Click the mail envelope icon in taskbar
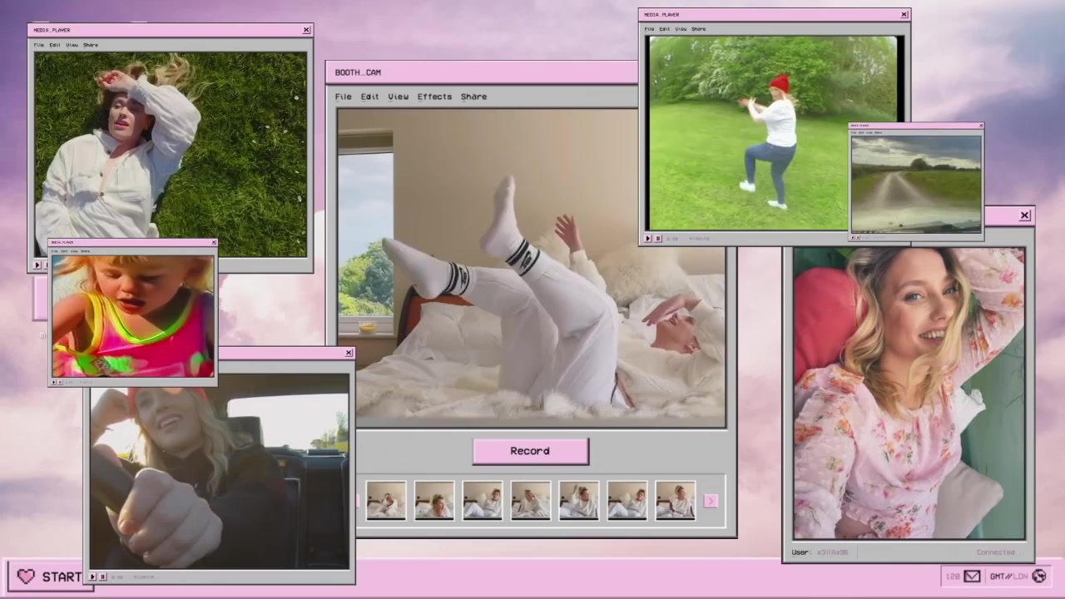 [x=972, y=576]
